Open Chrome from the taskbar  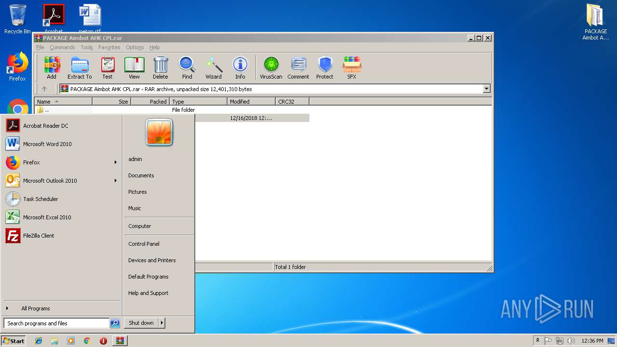coord(87,341)
